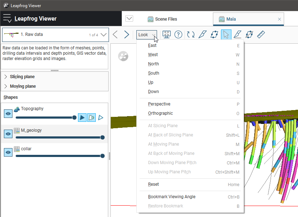Adjust the M_geology opacity slider
This screenshot has height=217, width=298.
pos(60,137)
